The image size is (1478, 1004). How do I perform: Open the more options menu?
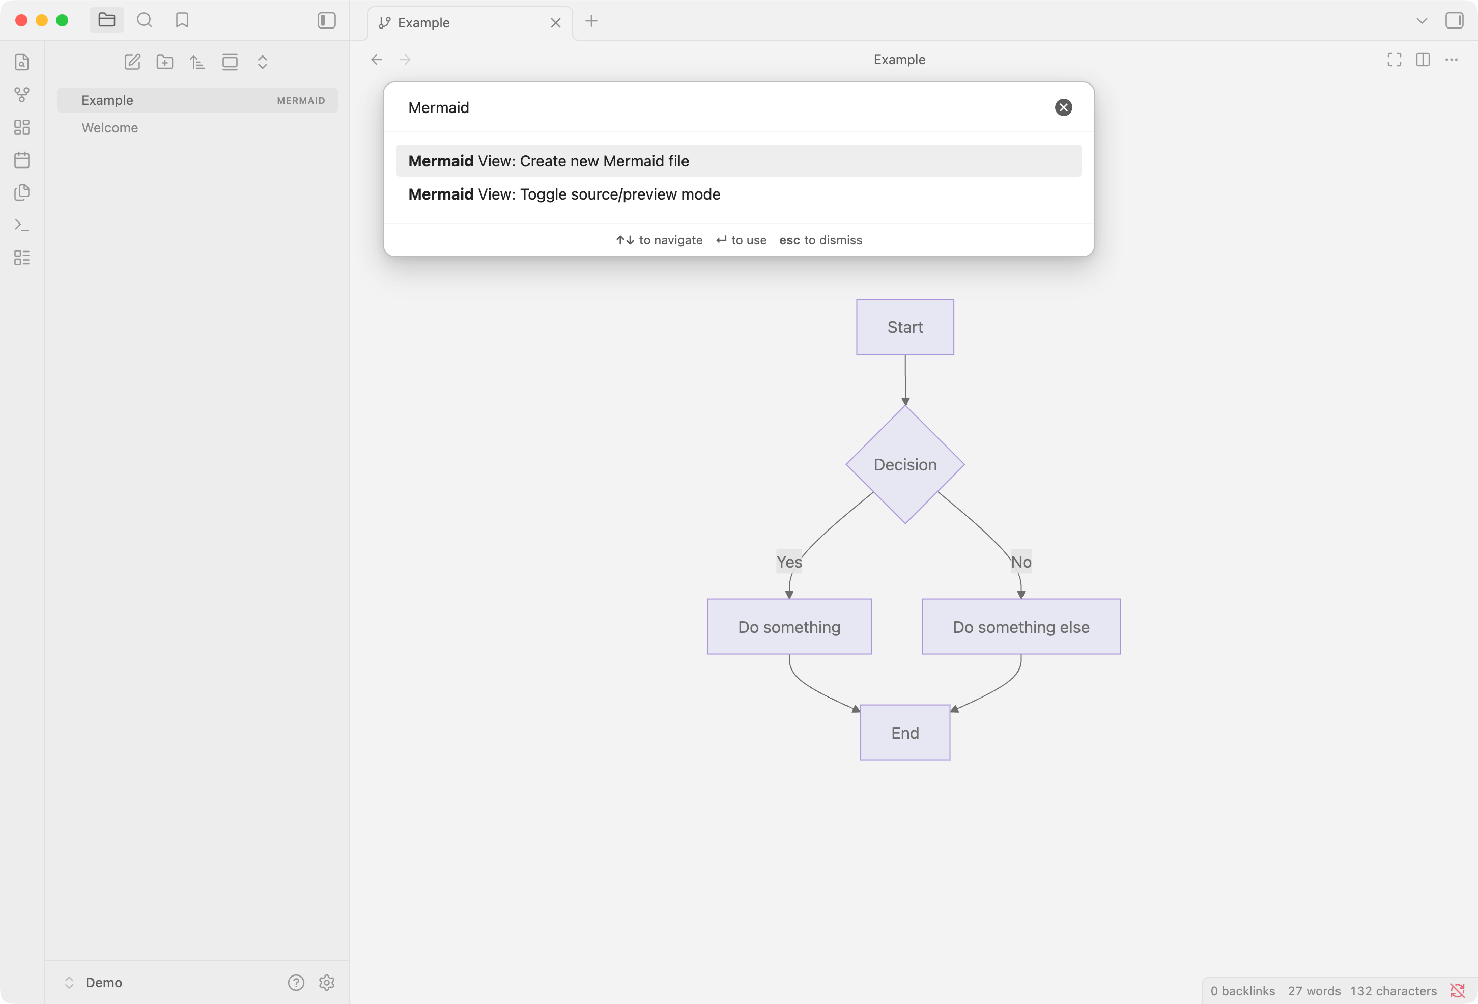[1451, 59]
